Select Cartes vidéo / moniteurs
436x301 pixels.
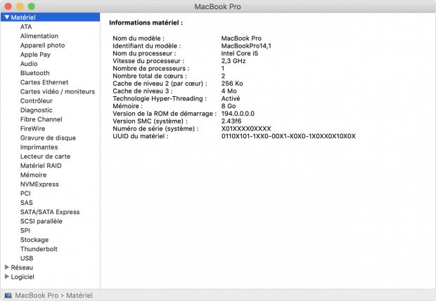(58, 91)
